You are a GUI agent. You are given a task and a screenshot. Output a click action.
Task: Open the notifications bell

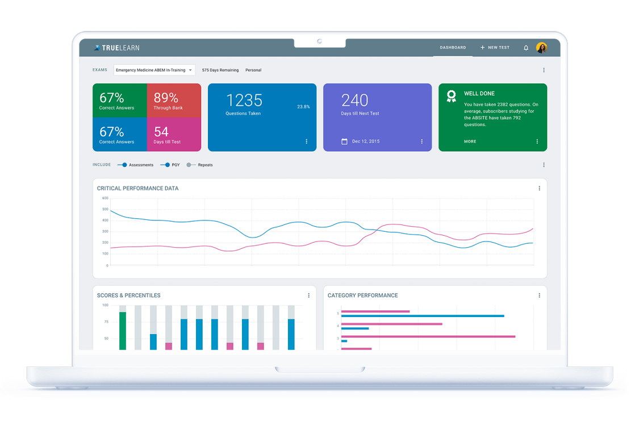point(526,48)
